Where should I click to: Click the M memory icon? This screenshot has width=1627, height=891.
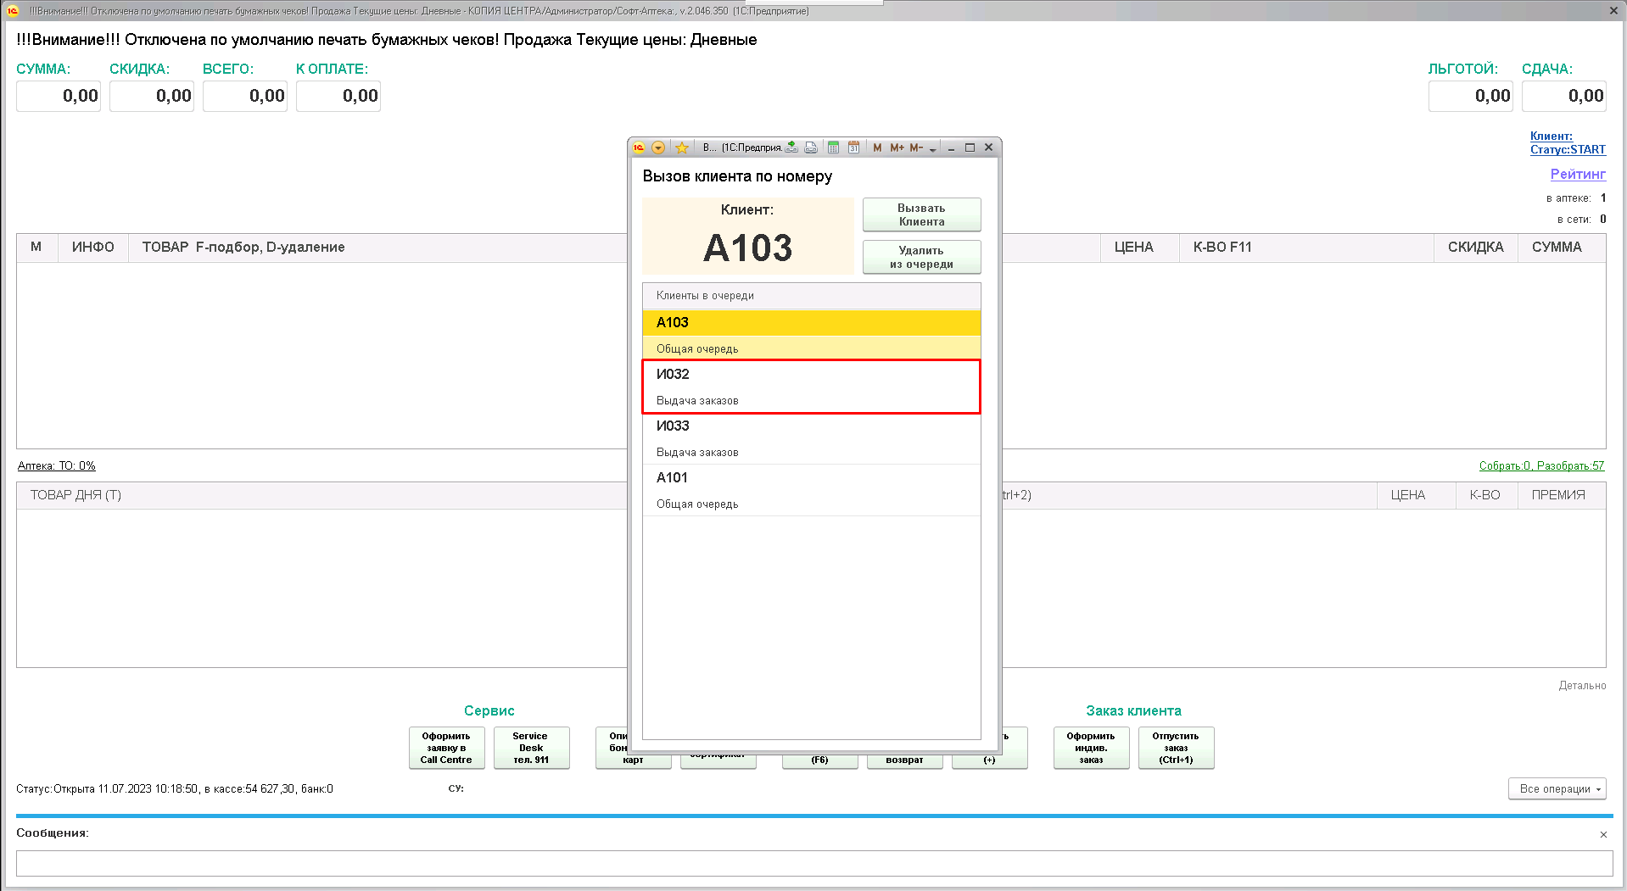[x=877, y=148]
